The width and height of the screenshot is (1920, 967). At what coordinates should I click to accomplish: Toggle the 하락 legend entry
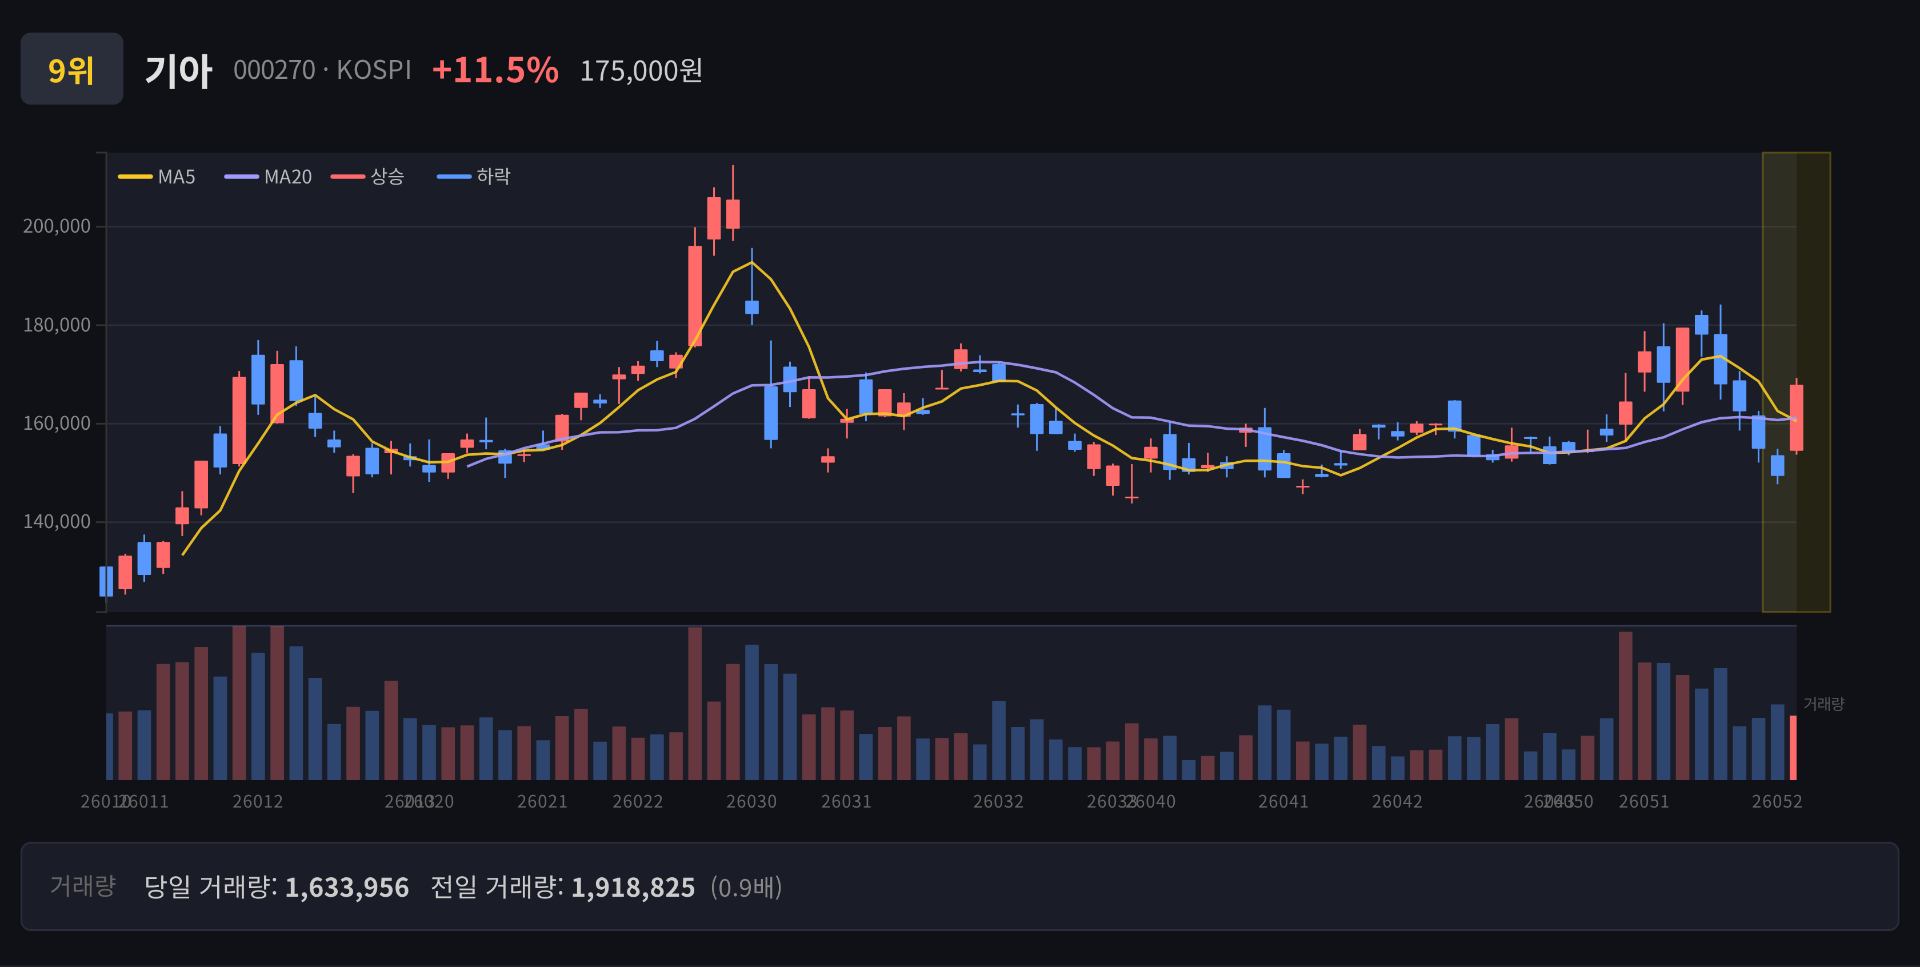coord(473,177)
